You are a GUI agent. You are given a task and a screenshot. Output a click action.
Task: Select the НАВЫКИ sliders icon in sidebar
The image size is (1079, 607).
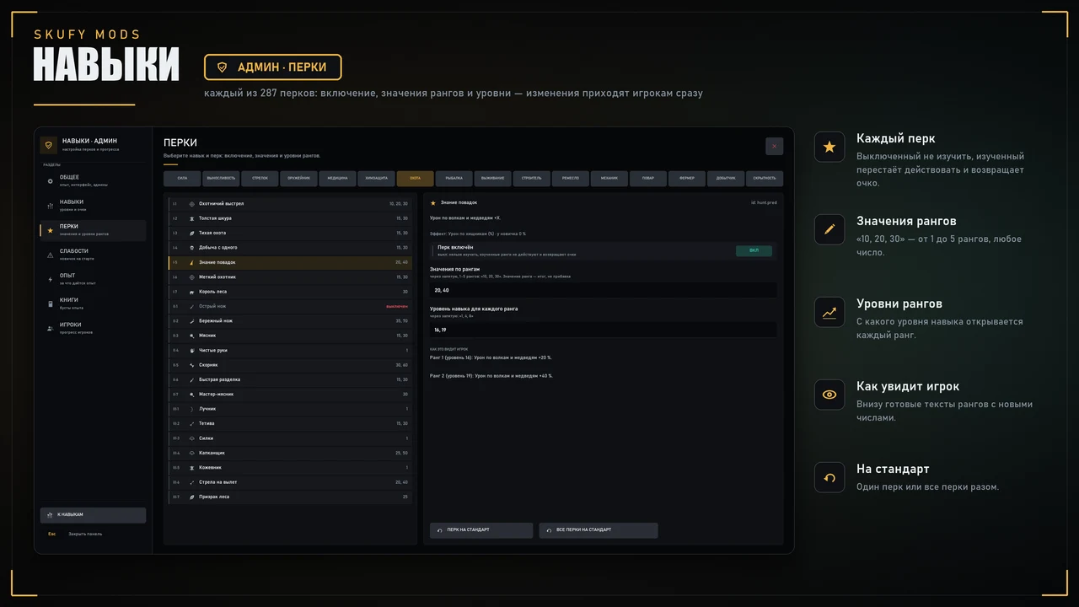pos(51,206)
